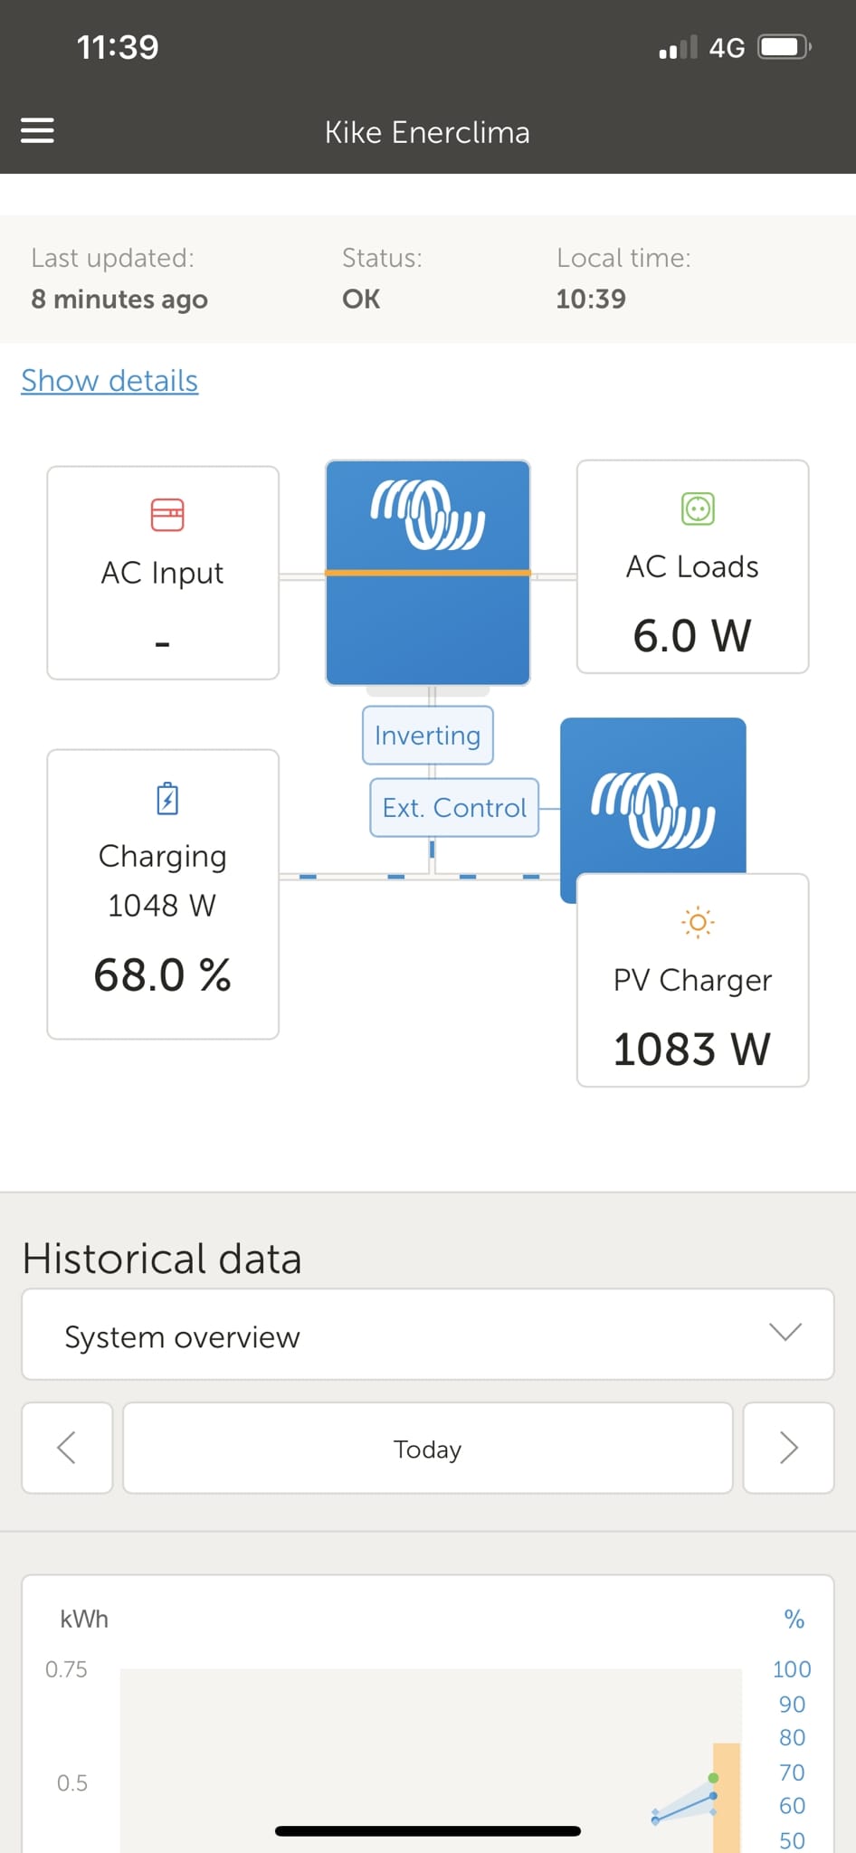Viewport: 856px width, 1853px height.
Task: Select the solar charger device tile
Action: tap(653, 797)
